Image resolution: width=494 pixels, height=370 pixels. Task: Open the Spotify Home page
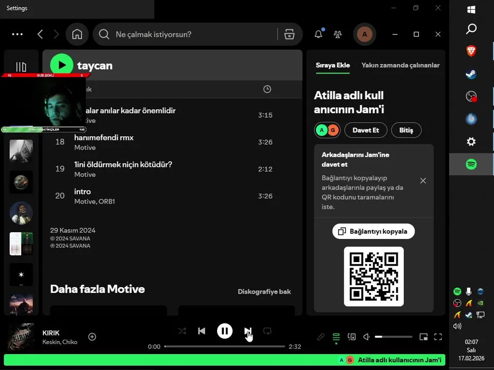tap(77, 34)
